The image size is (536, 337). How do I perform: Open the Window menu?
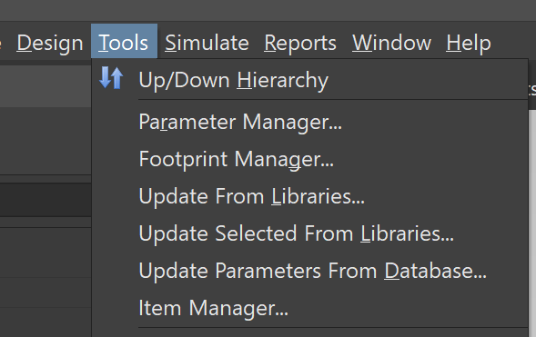tap(391, 44)
